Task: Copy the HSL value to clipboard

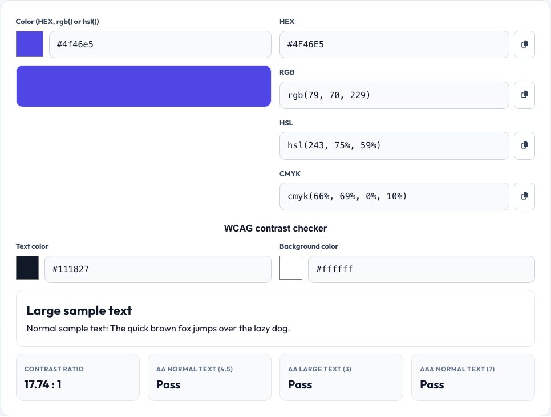Action: [524, 145]
